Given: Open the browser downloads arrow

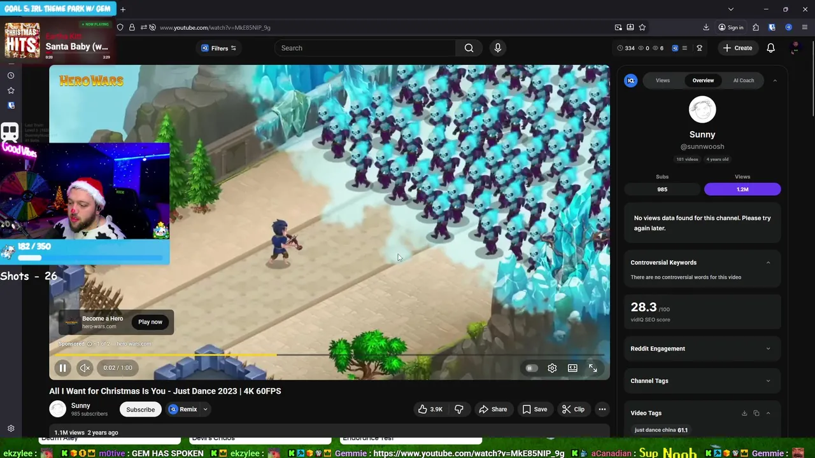Looking at the screenshot, I should tap(705, 27).
